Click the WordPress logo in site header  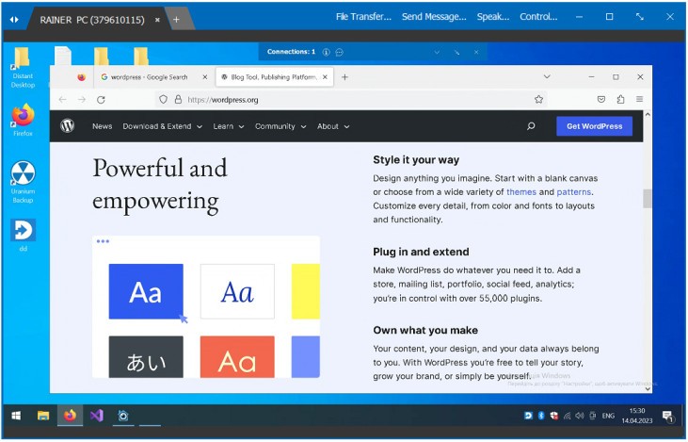point(67,126)
